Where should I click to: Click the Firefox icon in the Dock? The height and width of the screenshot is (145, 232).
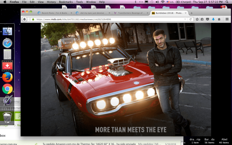[7, 77]
